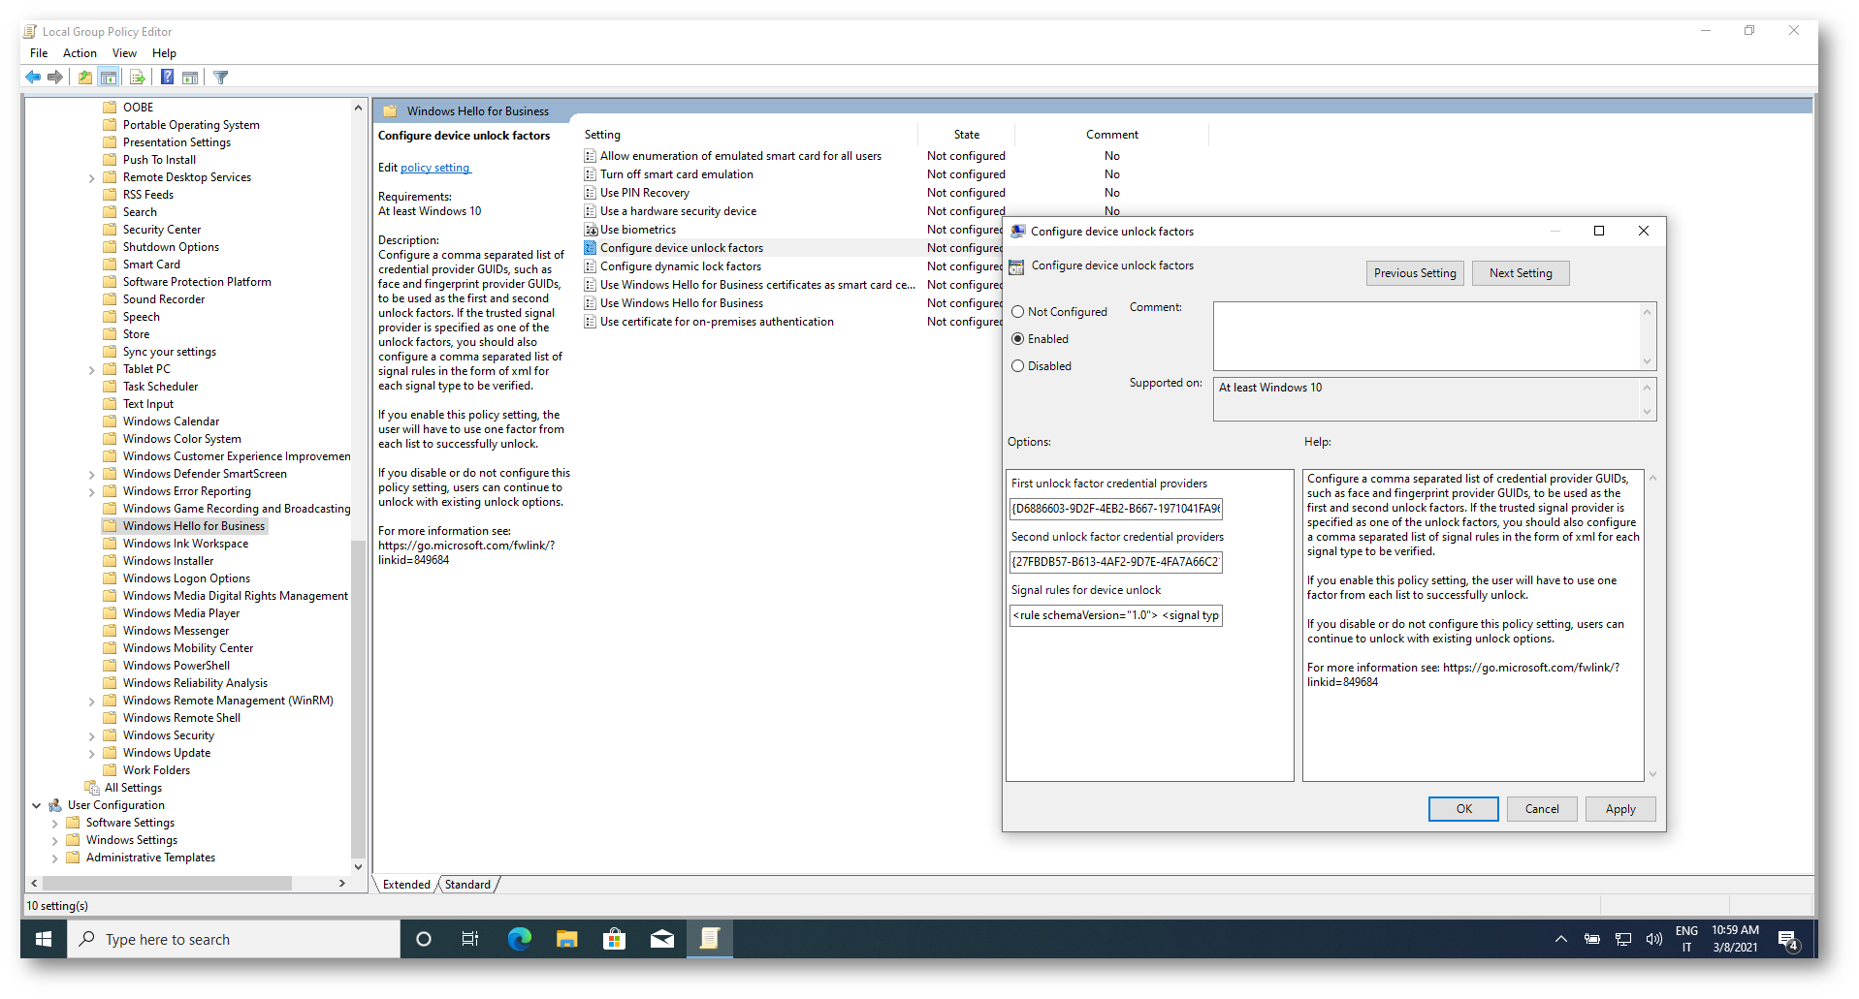This screenshot has height=999, width=1859.
Task: Click the Signal rules for device unlock field
Action: click(x=1115, y=615)
